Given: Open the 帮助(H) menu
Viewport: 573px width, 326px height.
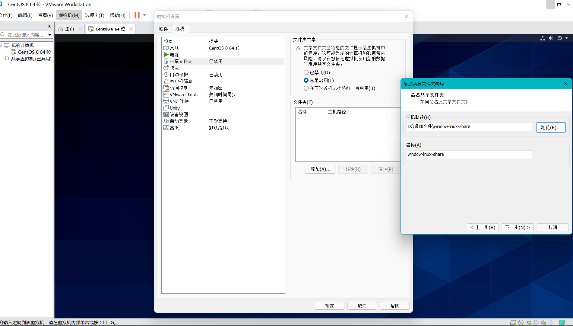Looking at the screenshot, I should (x=118, y=15).
